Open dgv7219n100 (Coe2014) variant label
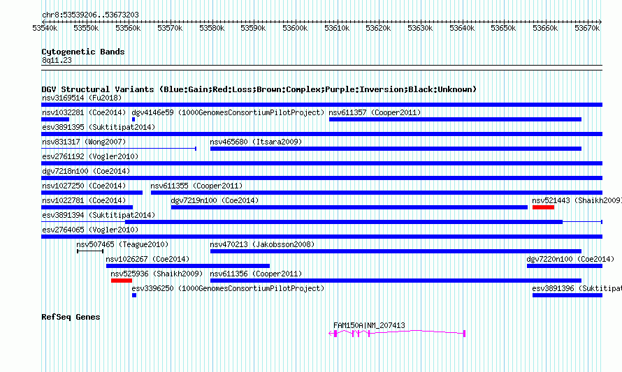Screen dimensions: 622x372 point(215,200)
